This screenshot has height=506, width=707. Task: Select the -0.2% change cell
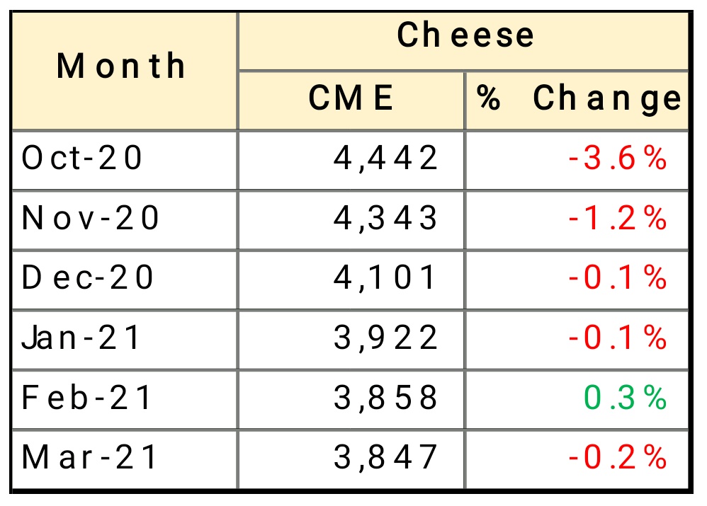(617, 458)
